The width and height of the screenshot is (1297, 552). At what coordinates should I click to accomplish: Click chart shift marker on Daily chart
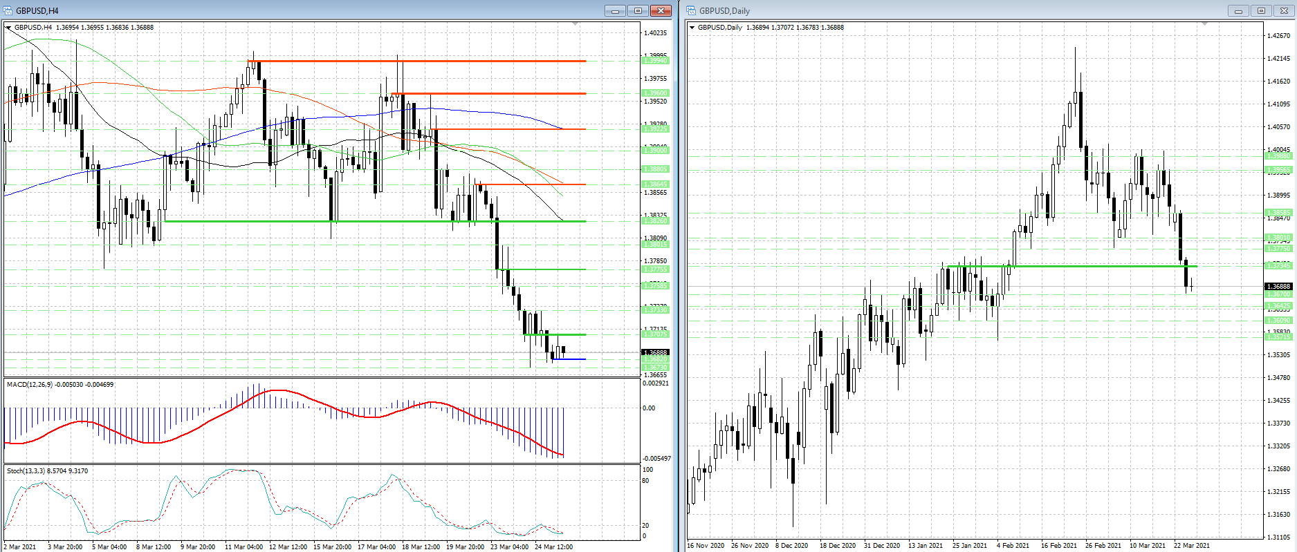point(1204,24)
